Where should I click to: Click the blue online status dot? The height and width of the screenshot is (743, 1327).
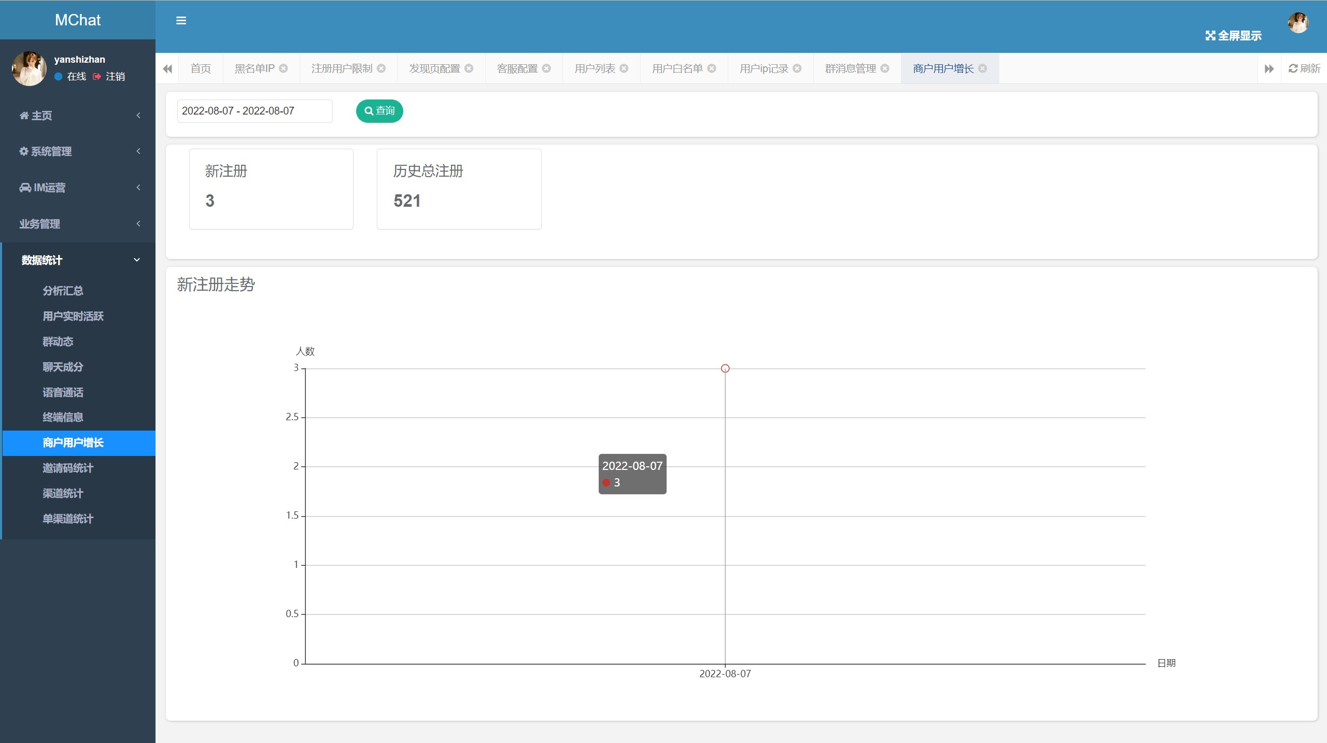tap(59, 76)
